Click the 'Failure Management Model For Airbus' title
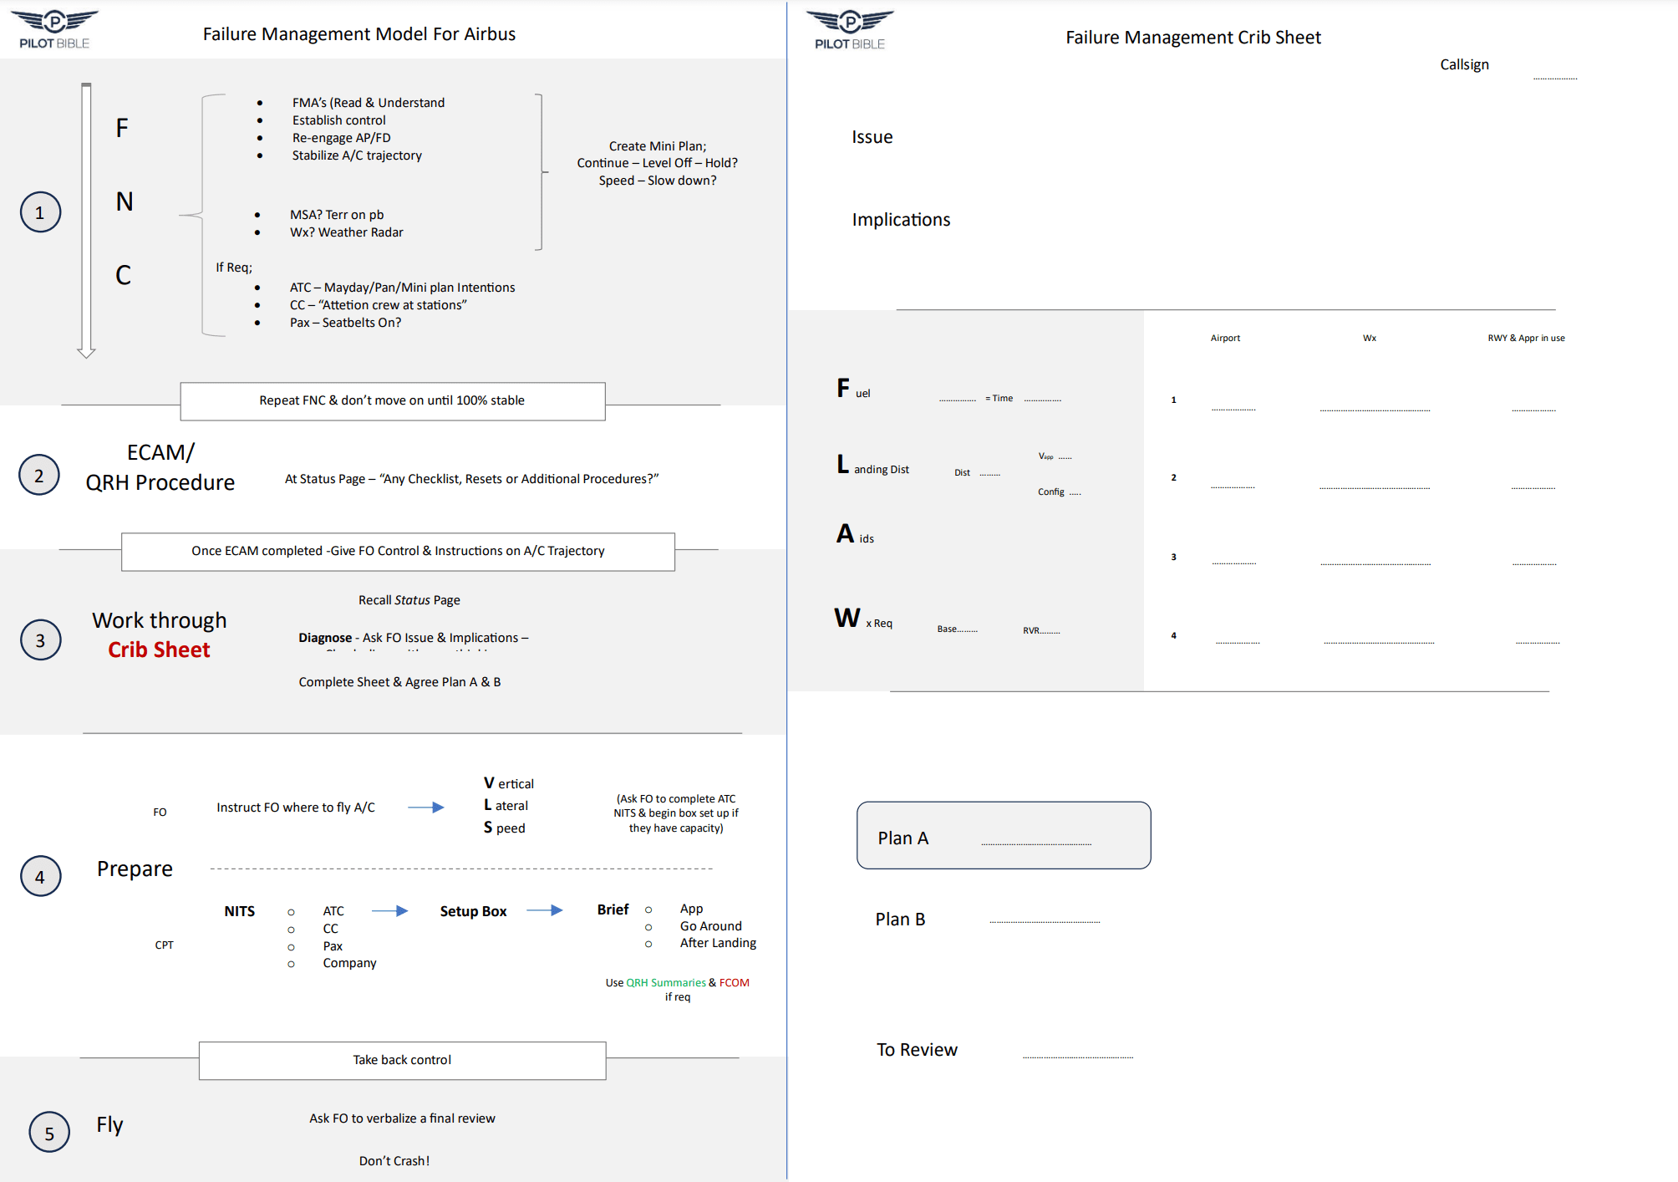 pyautogui.click(x=359, y=34)
